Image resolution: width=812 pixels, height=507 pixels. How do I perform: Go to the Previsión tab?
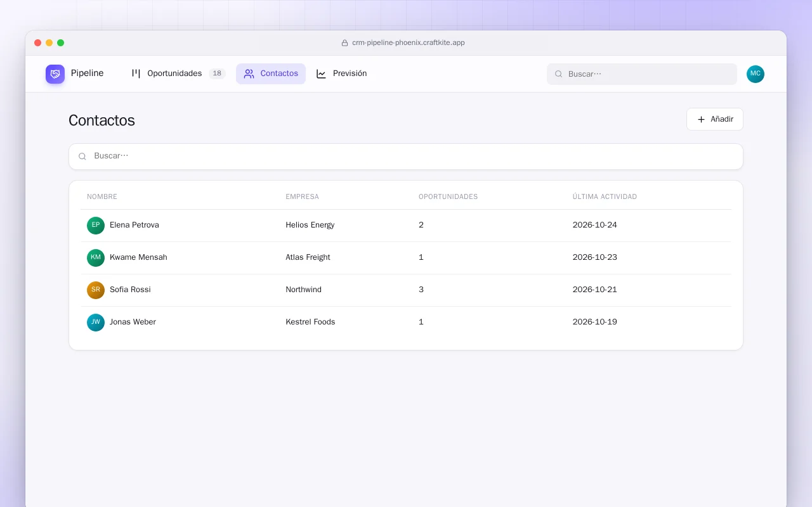[342, 74]
